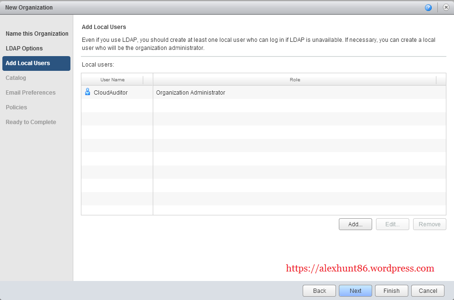The height and width of the screenshot is (300, 454).
Task: Click the Add... button
Action: [x=355, y=224]
